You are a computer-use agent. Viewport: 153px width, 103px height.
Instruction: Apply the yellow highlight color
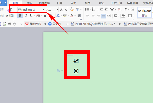click(65, 16)
